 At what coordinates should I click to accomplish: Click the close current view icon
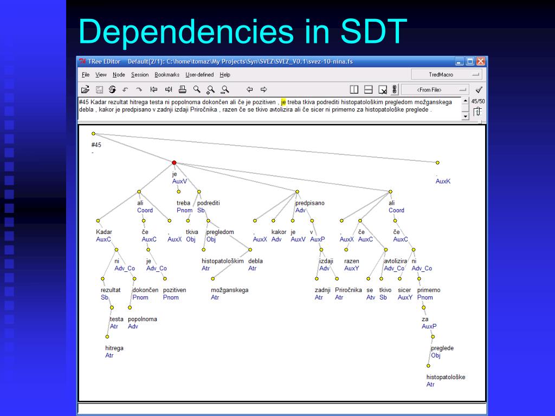pos(383,89)
